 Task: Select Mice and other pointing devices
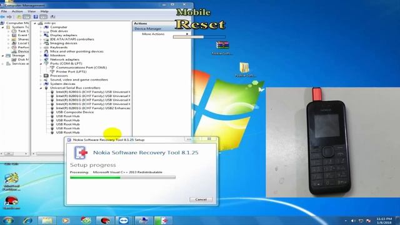click(x=77, y=51)
